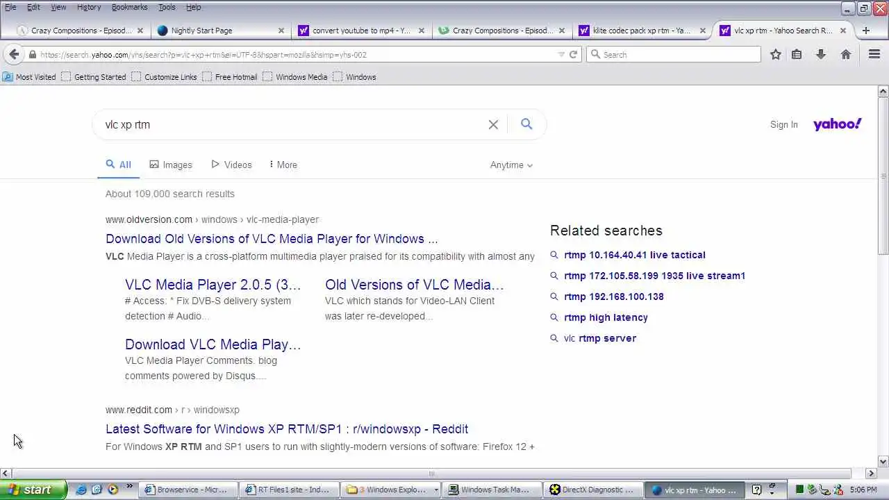Search related rtmp high latency
This screenshot has height=500, width=889.
[x=606, y=317]
